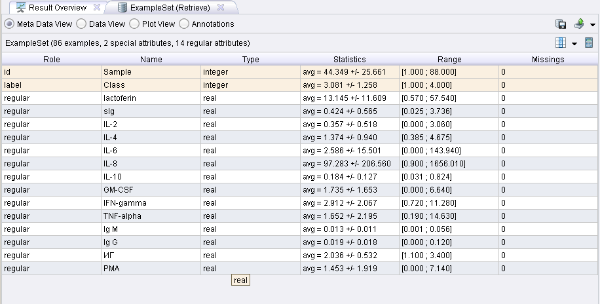Click the select-columns table grid icon
600x304 pixels.
point(561,43)
